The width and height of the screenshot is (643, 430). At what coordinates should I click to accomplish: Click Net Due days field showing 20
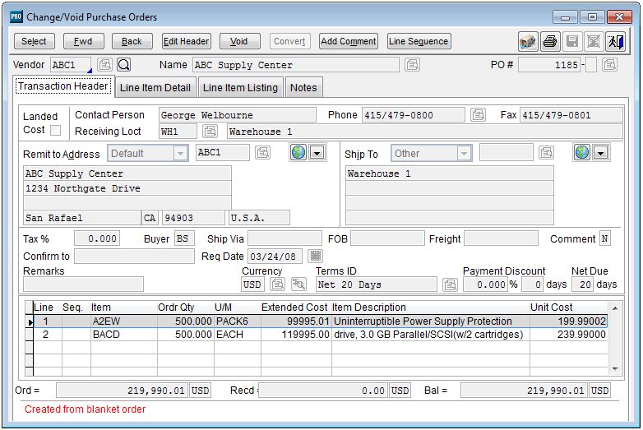point(582,284)
